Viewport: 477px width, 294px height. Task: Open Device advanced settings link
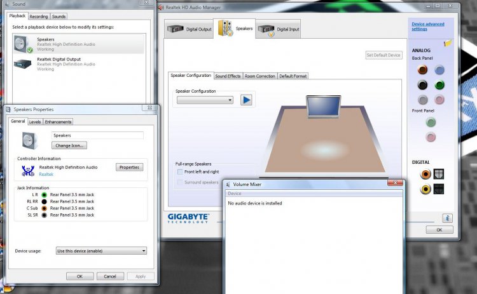[x=428, y=27]
